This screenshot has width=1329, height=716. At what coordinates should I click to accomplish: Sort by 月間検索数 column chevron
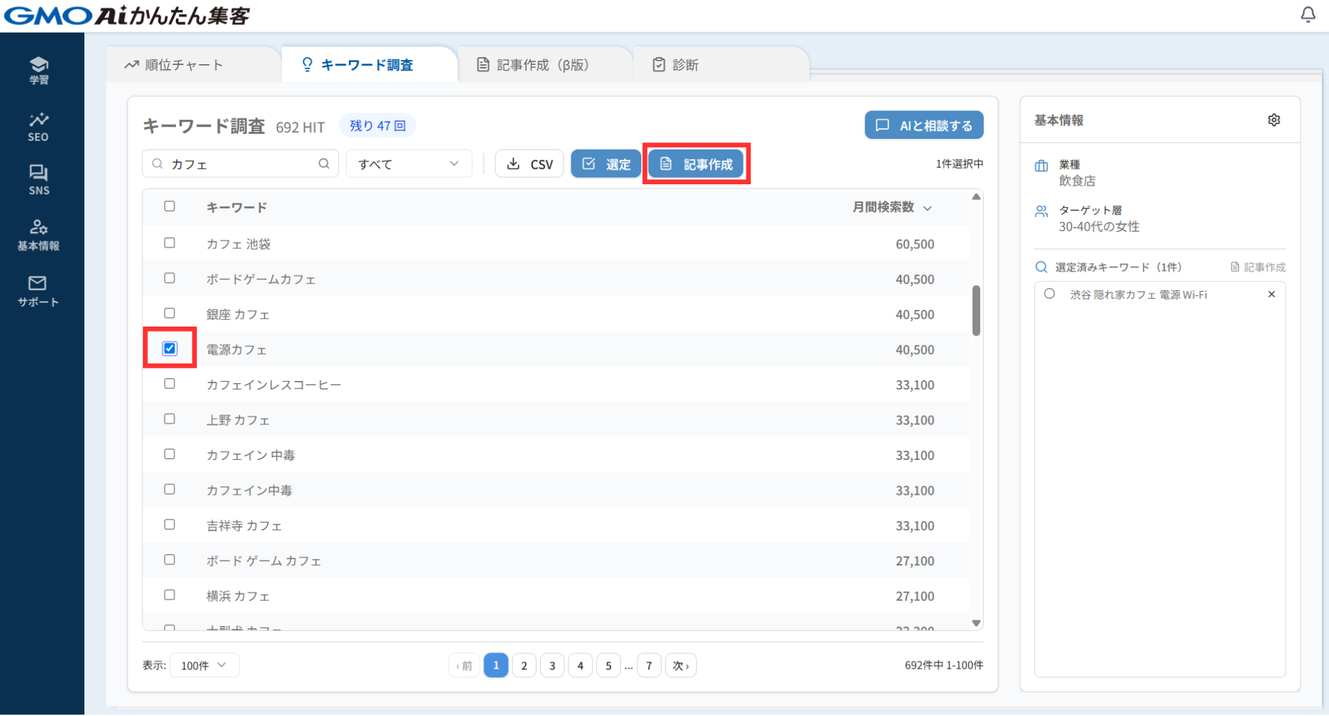tap(927, 208)
